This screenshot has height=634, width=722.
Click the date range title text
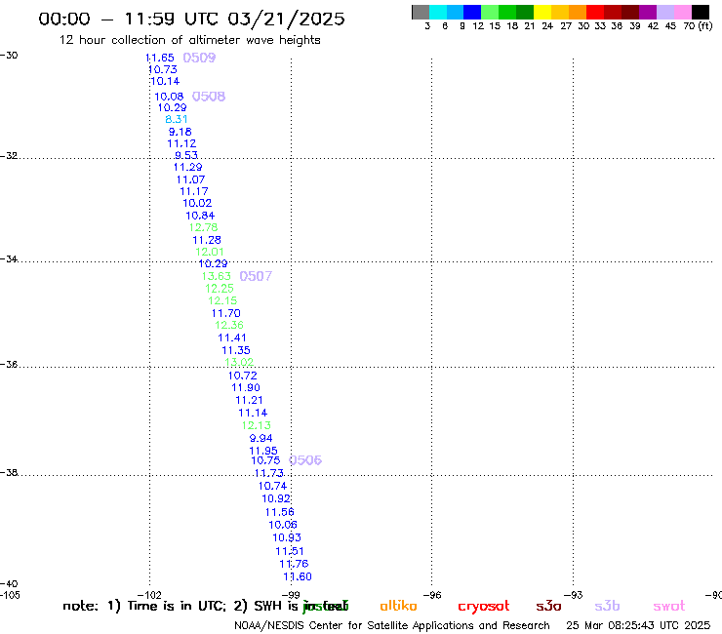[191, 19]
